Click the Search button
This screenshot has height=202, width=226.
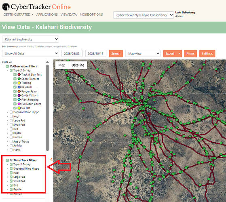tap(116, 54)
